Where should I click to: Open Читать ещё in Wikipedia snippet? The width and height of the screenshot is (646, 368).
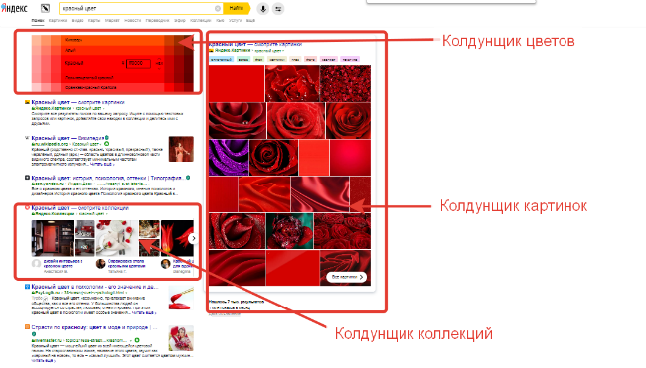(x=101, y=164)
